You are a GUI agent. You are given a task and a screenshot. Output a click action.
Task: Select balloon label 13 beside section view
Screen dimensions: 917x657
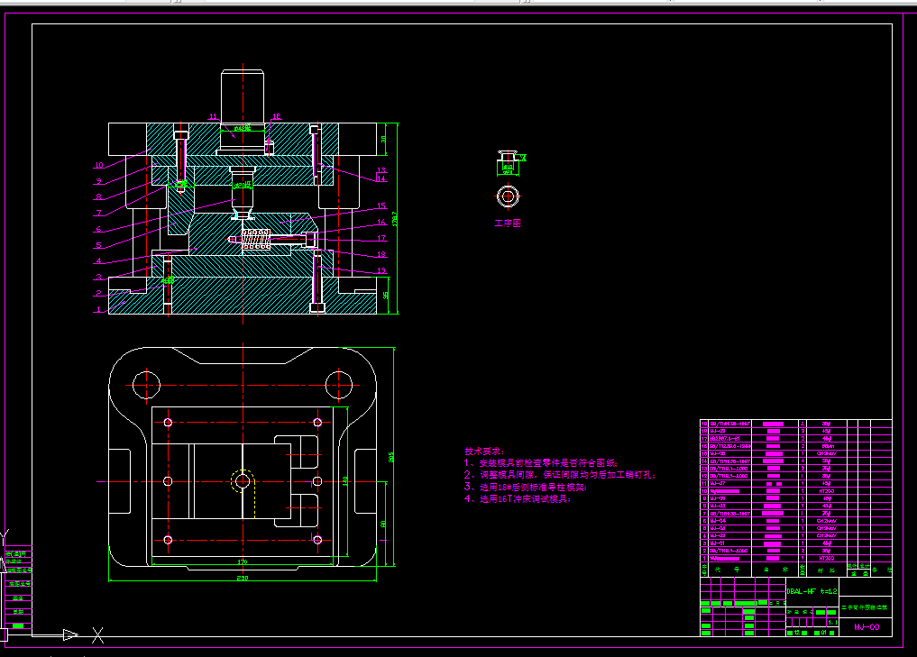click(381, 170)
